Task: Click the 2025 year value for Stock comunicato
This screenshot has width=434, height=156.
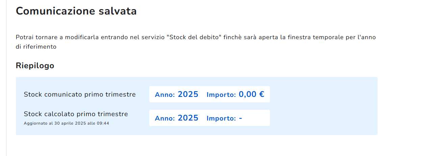Action: (188, 94)
